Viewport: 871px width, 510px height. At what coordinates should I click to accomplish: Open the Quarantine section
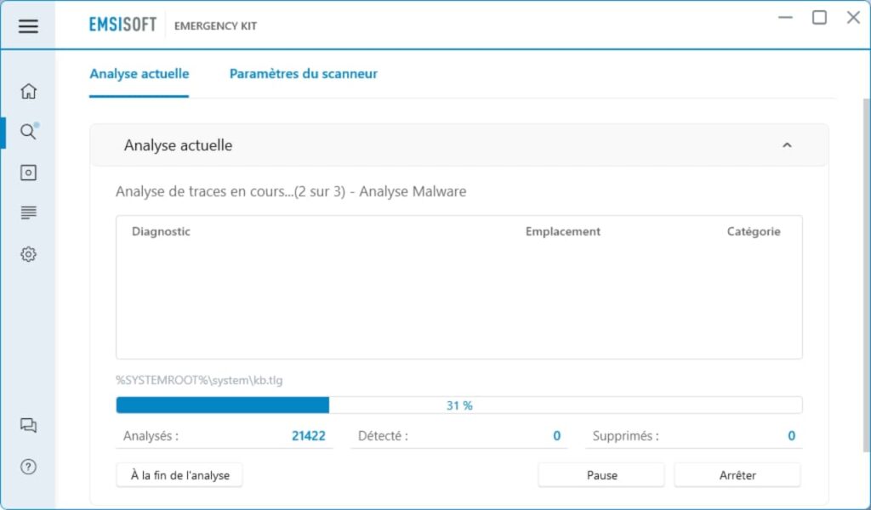click(28, 172)
